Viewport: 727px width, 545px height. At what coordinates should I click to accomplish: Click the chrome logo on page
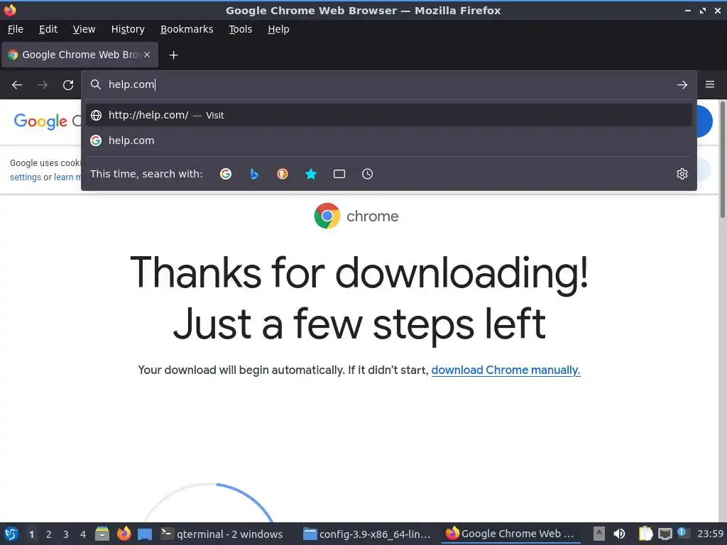click(356, 216)
